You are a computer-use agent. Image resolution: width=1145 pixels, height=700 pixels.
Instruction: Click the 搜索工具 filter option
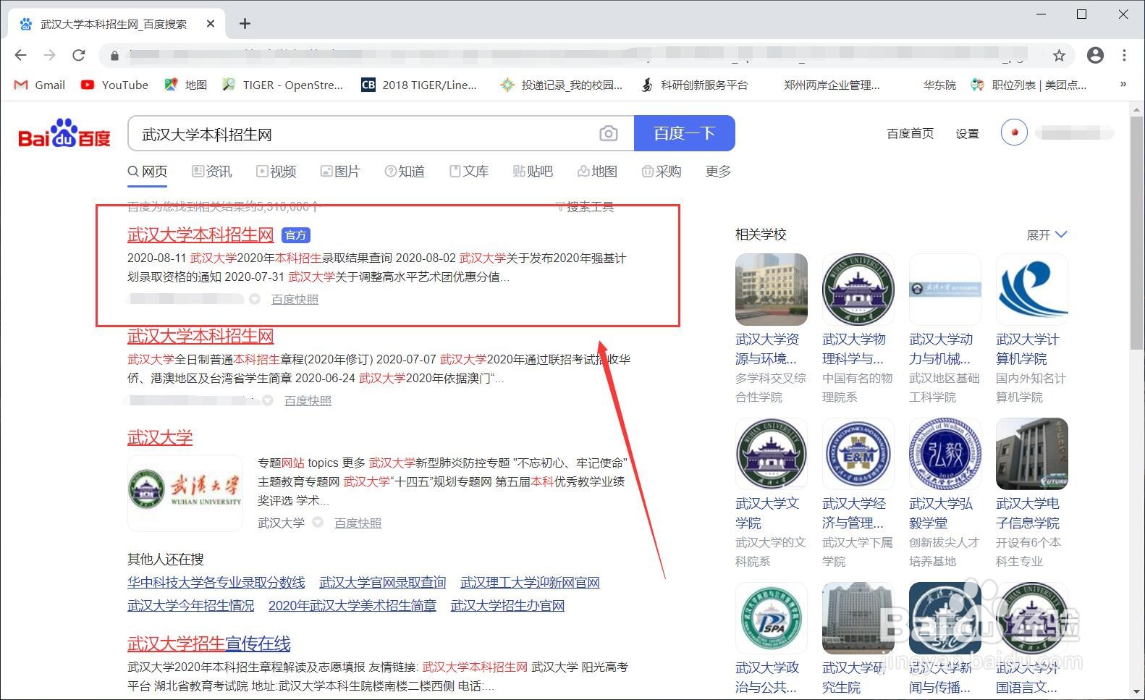tap(585, 207)
